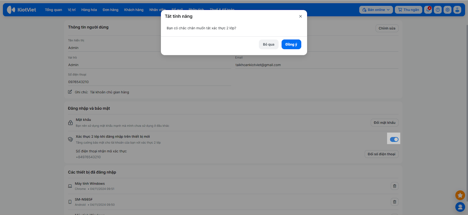Open the Nhân viên menu
This screenshot has width=468, height=215.
(157, 10)
